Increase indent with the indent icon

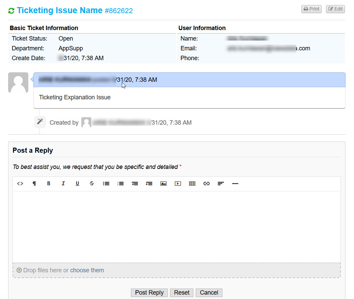(149, 183)
